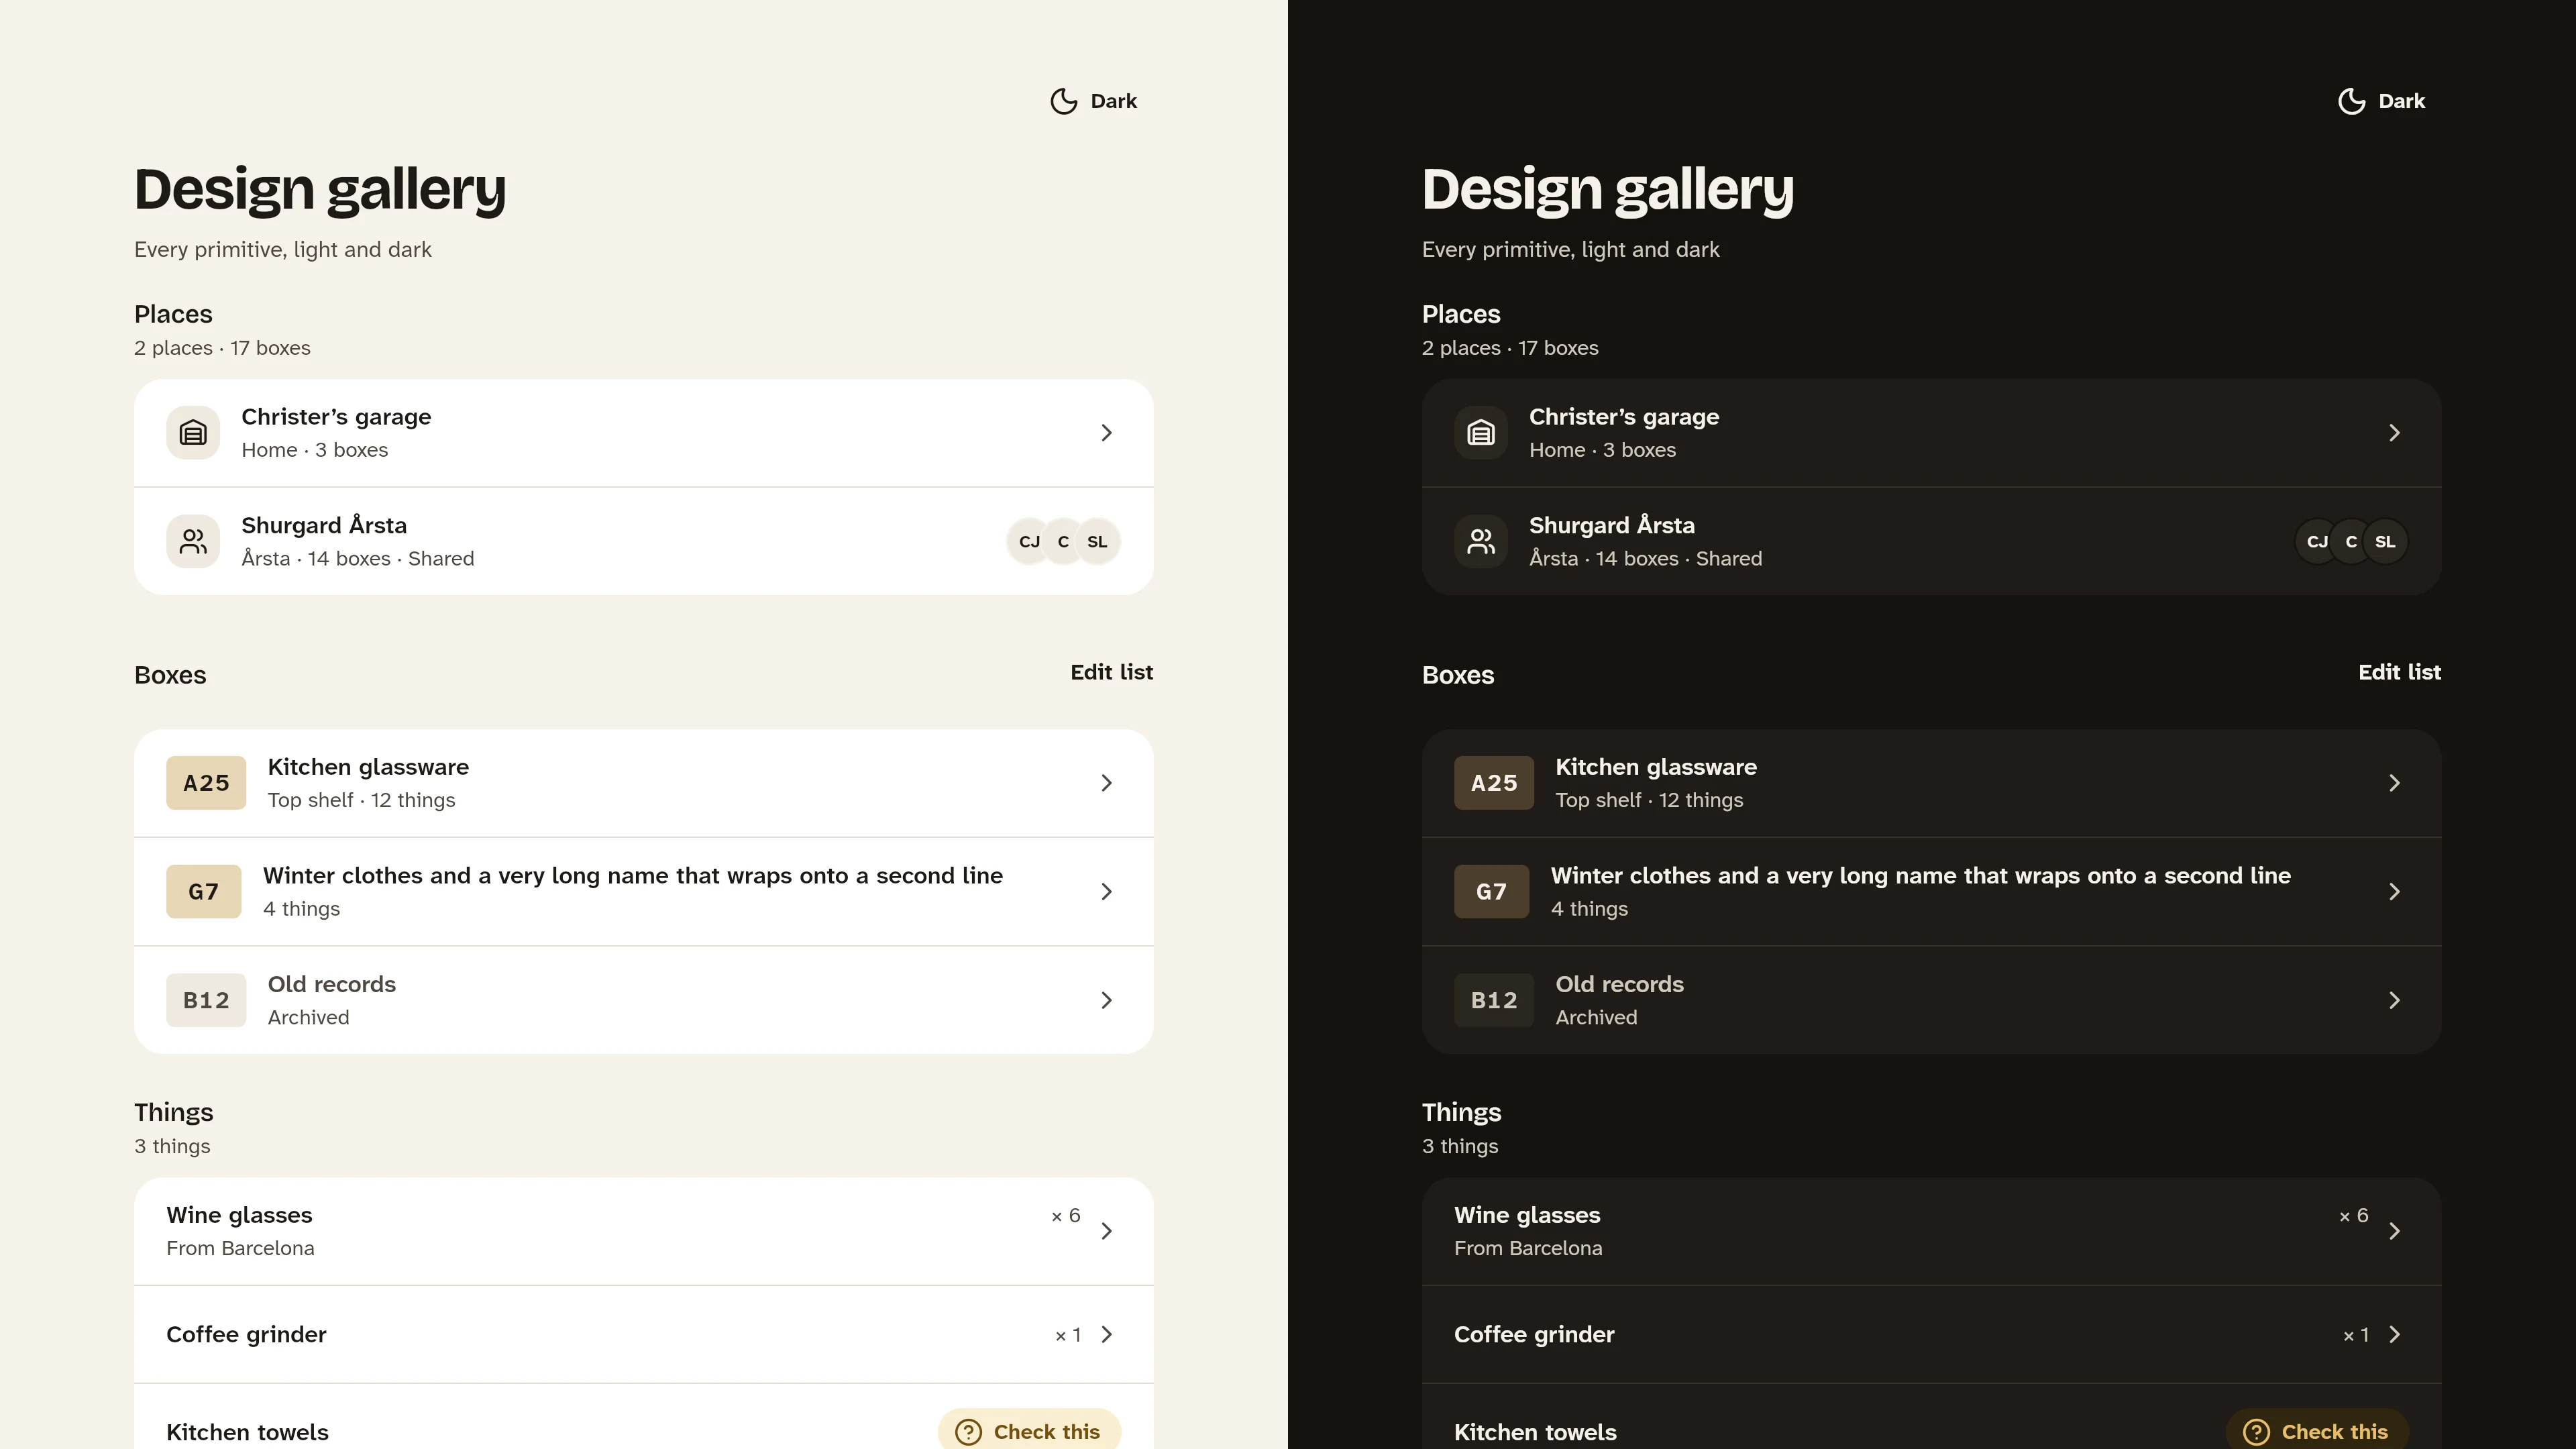Screen dimensions: 2576x1449
Task: Select Wine glasses title in light panel
Action: click(239, 1215)
